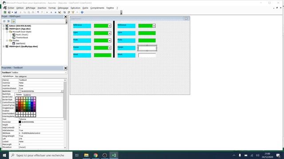This screenshot has width=284, height=159.
Task: Collapse the VBAProject (App.xlsx) node
Action: [x=4, y=29]
